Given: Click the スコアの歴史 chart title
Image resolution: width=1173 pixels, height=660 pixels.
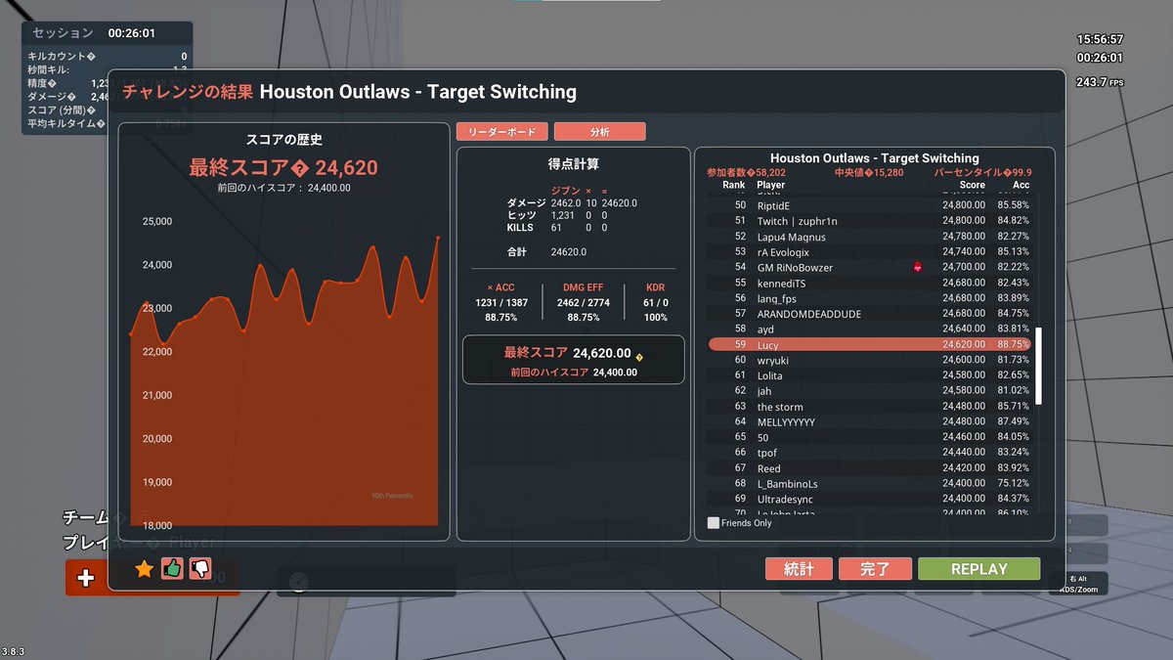Looking at the screenshot, I should click(x=283, y=140).
